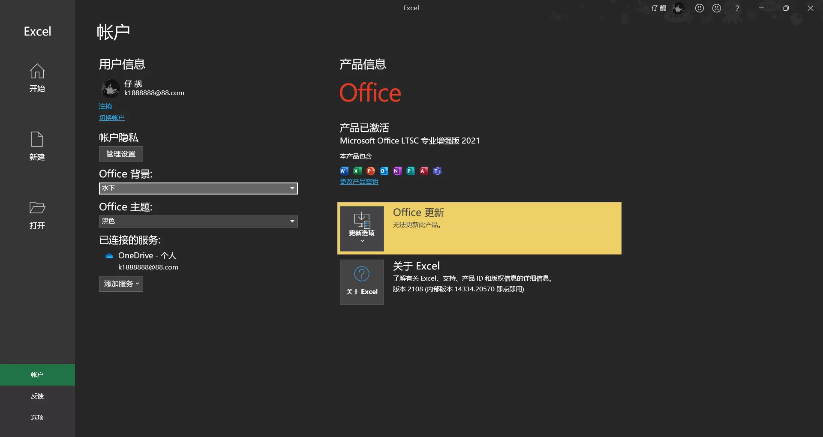Click the Outlook product icon

pyautogui.click(x=384, y=171)
